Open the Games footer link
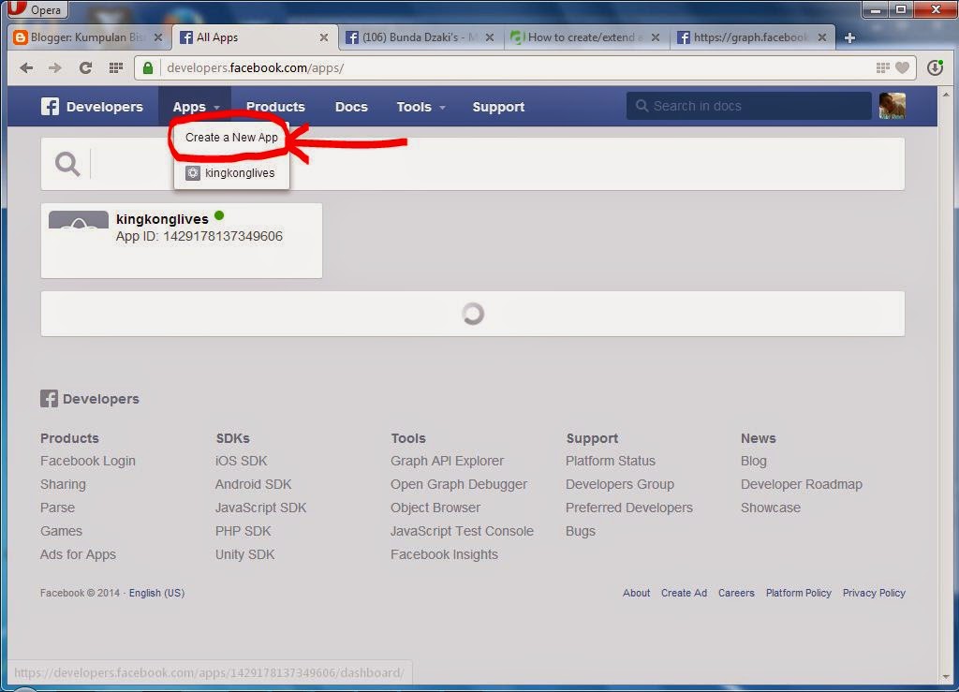This screenshot has width=959, height=692. pos(61,531)
